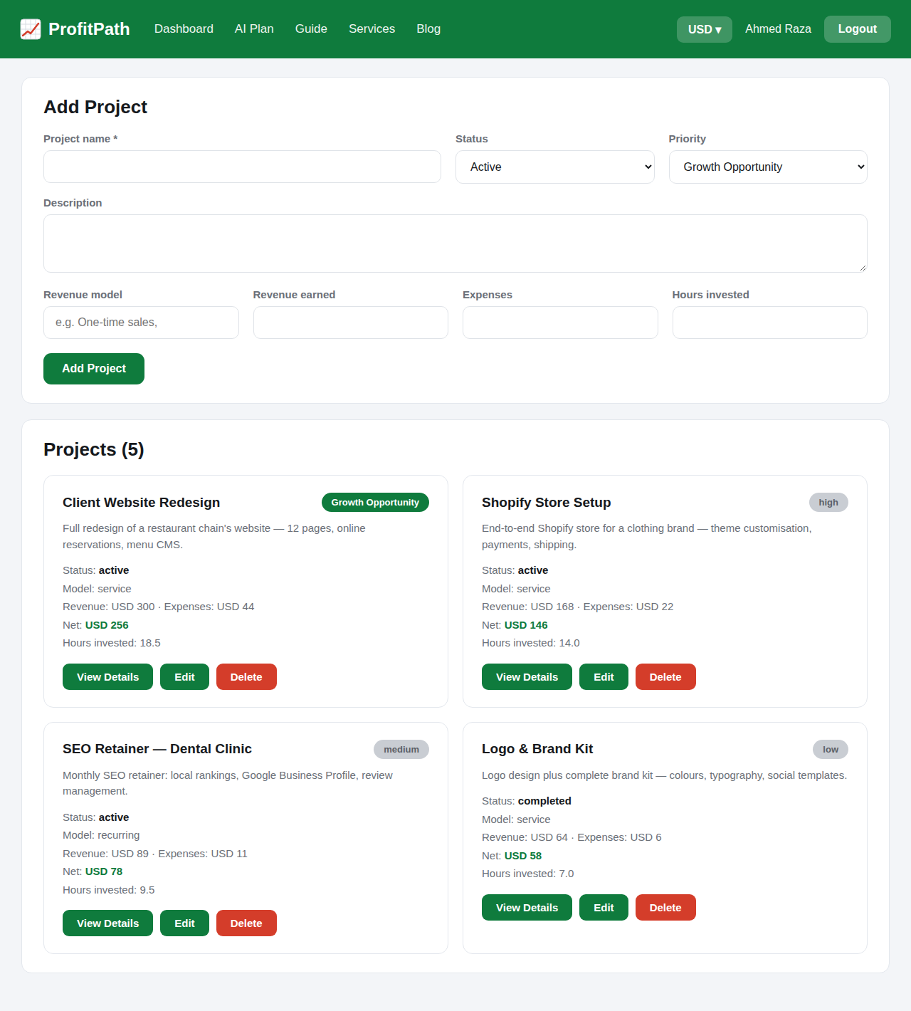Click the 'Projects (5)' heading
The width and height of the screenshot is (911, 1011).
94,450
